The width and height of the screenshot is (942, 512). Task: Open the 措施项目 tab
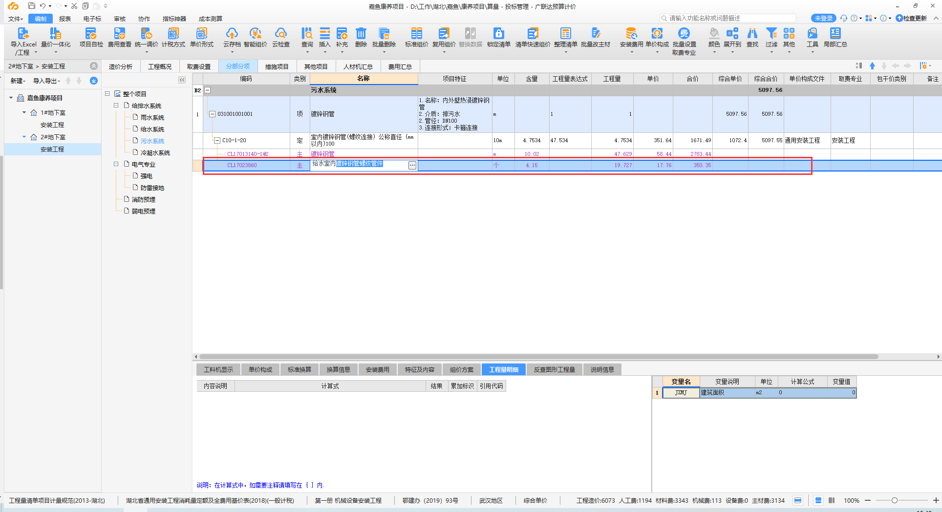277,66
